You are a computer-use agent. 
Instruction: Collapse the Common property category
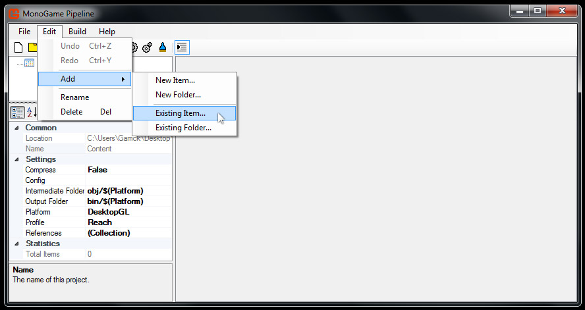point(16,128)
